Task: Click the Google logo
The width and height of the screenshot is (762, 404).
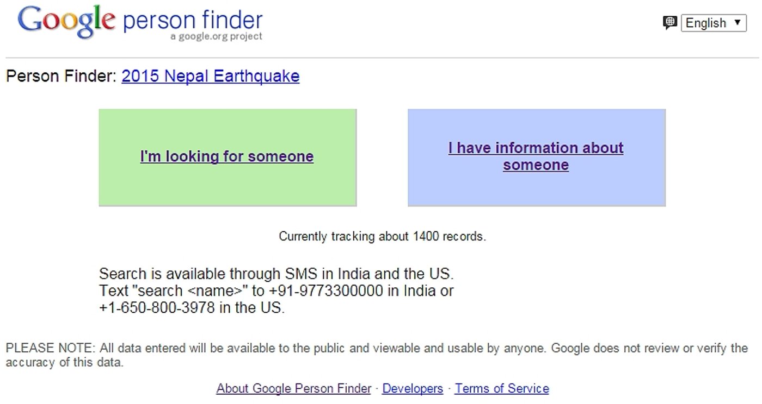Action: click(x=66, y=22)
